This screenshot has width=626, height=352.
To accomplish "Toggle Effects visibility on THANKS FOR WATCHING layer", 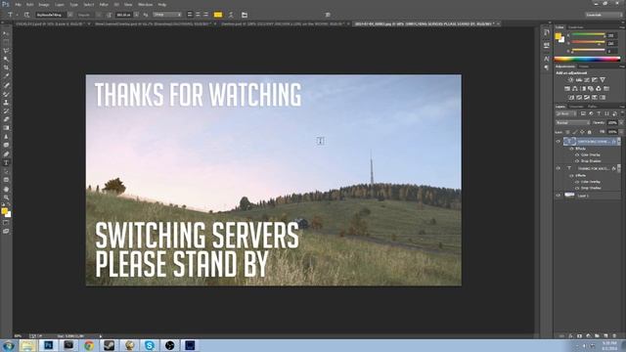I will click(571, 175).
